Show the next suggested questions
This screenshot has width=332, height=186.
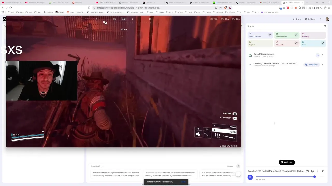point(238,174)
